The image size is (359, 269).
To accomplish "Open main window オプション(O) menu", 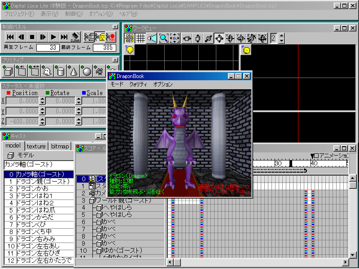I will click(101, 14).
